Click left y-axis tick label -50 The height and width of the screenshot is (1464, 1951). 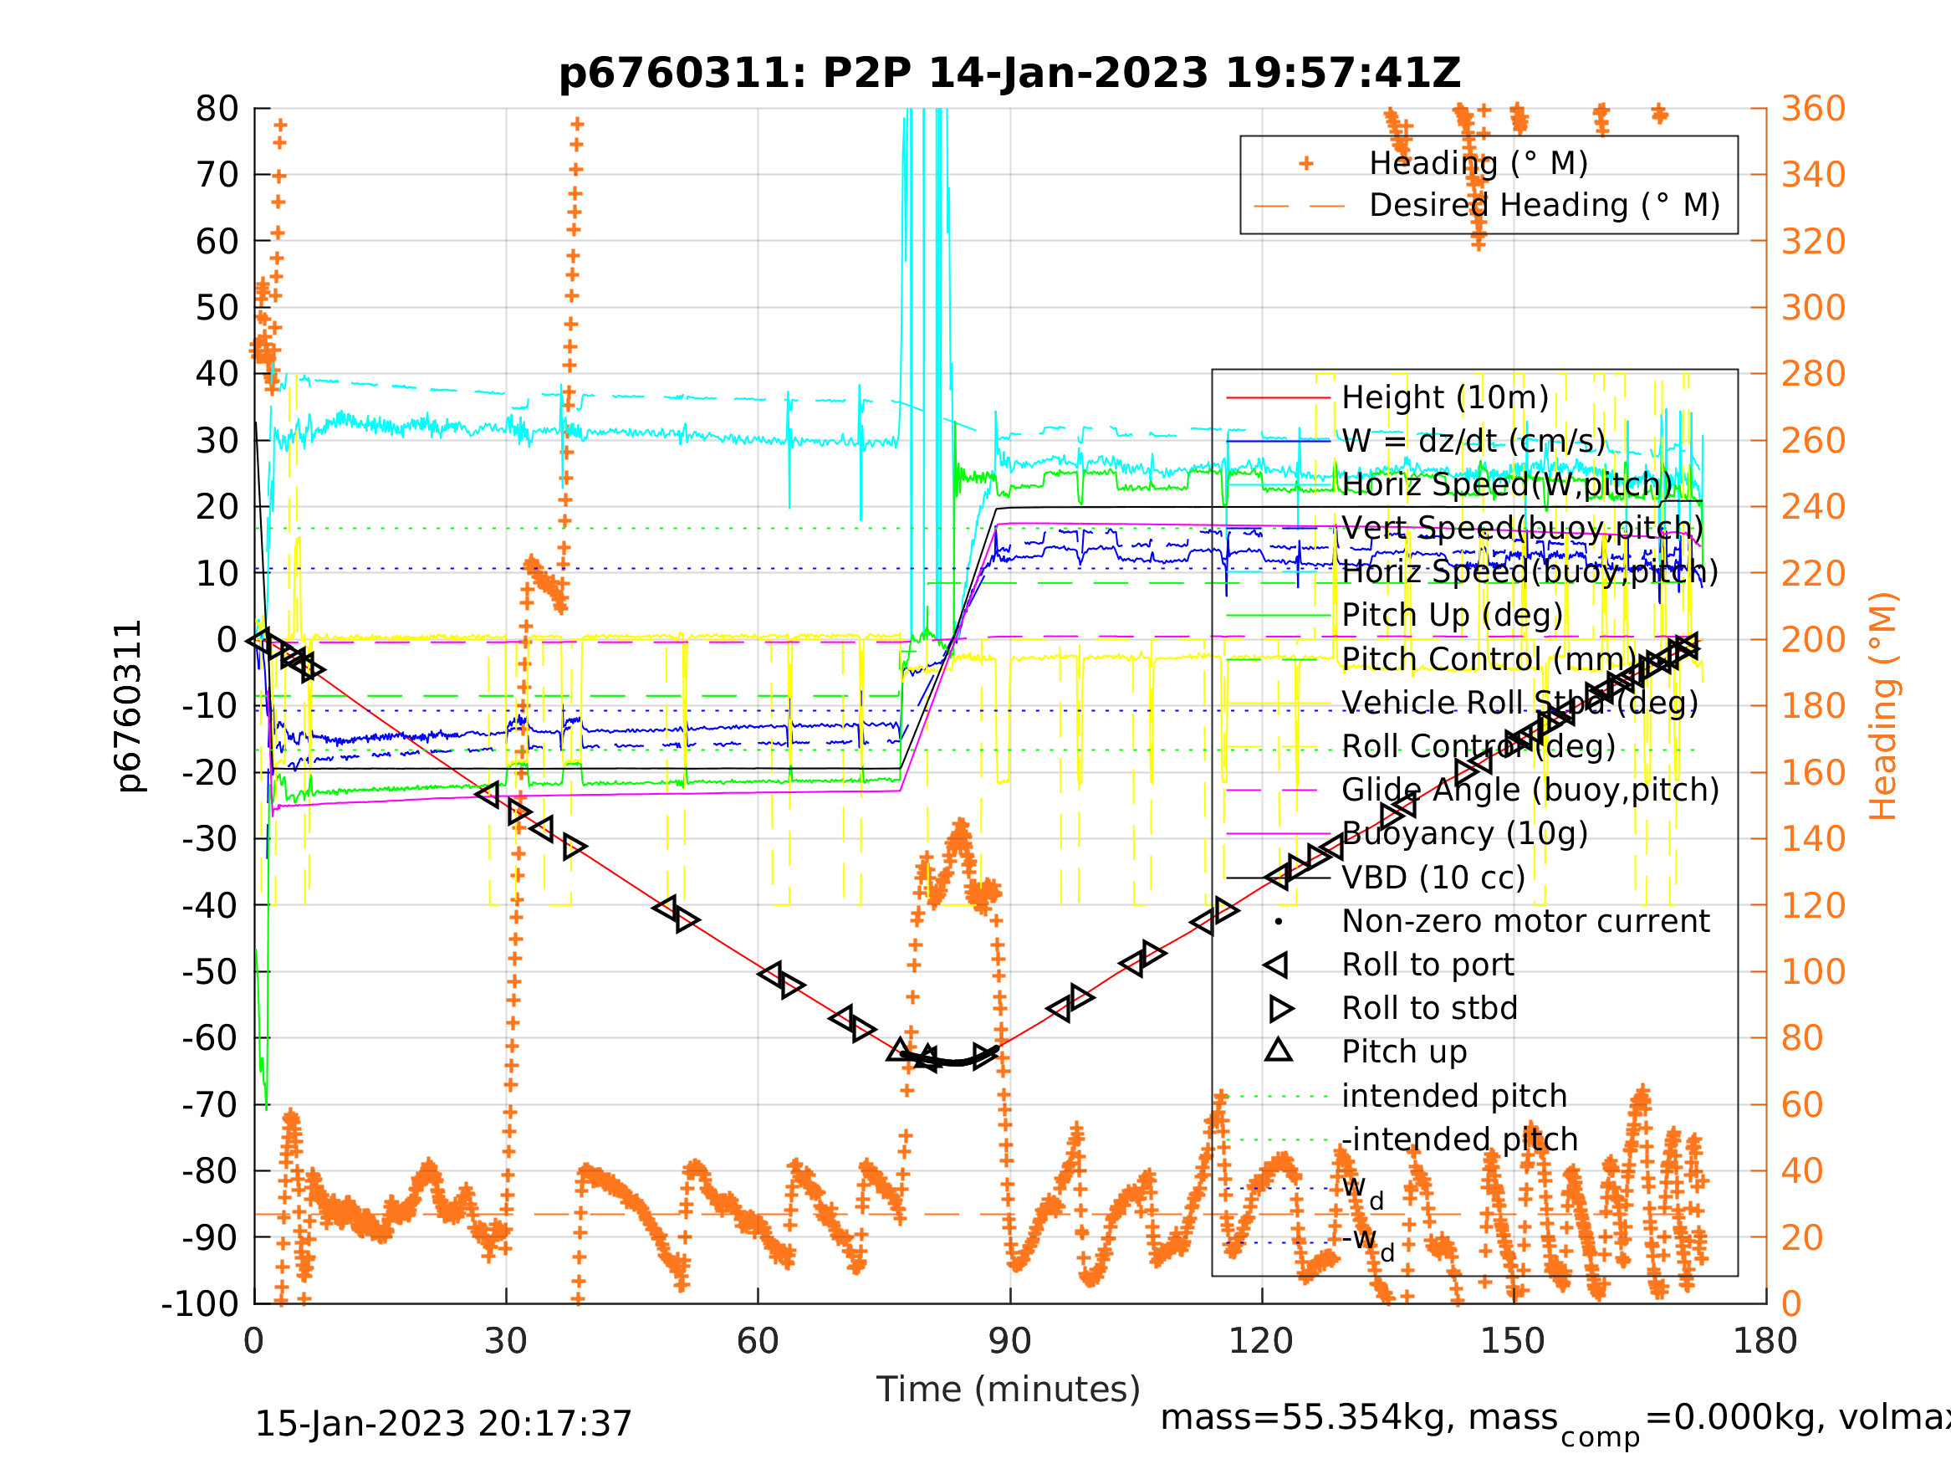(x=210, y=971)
